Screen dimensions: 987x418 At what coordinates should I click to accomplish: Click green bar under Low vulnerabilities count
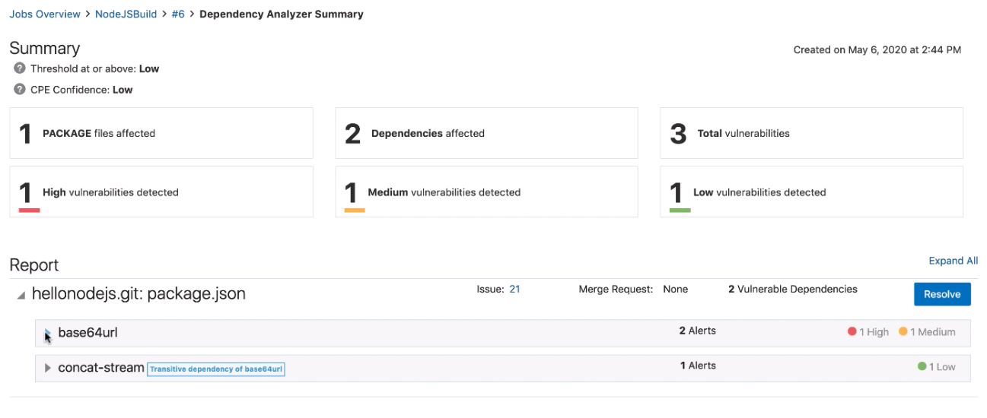[680, 210]
